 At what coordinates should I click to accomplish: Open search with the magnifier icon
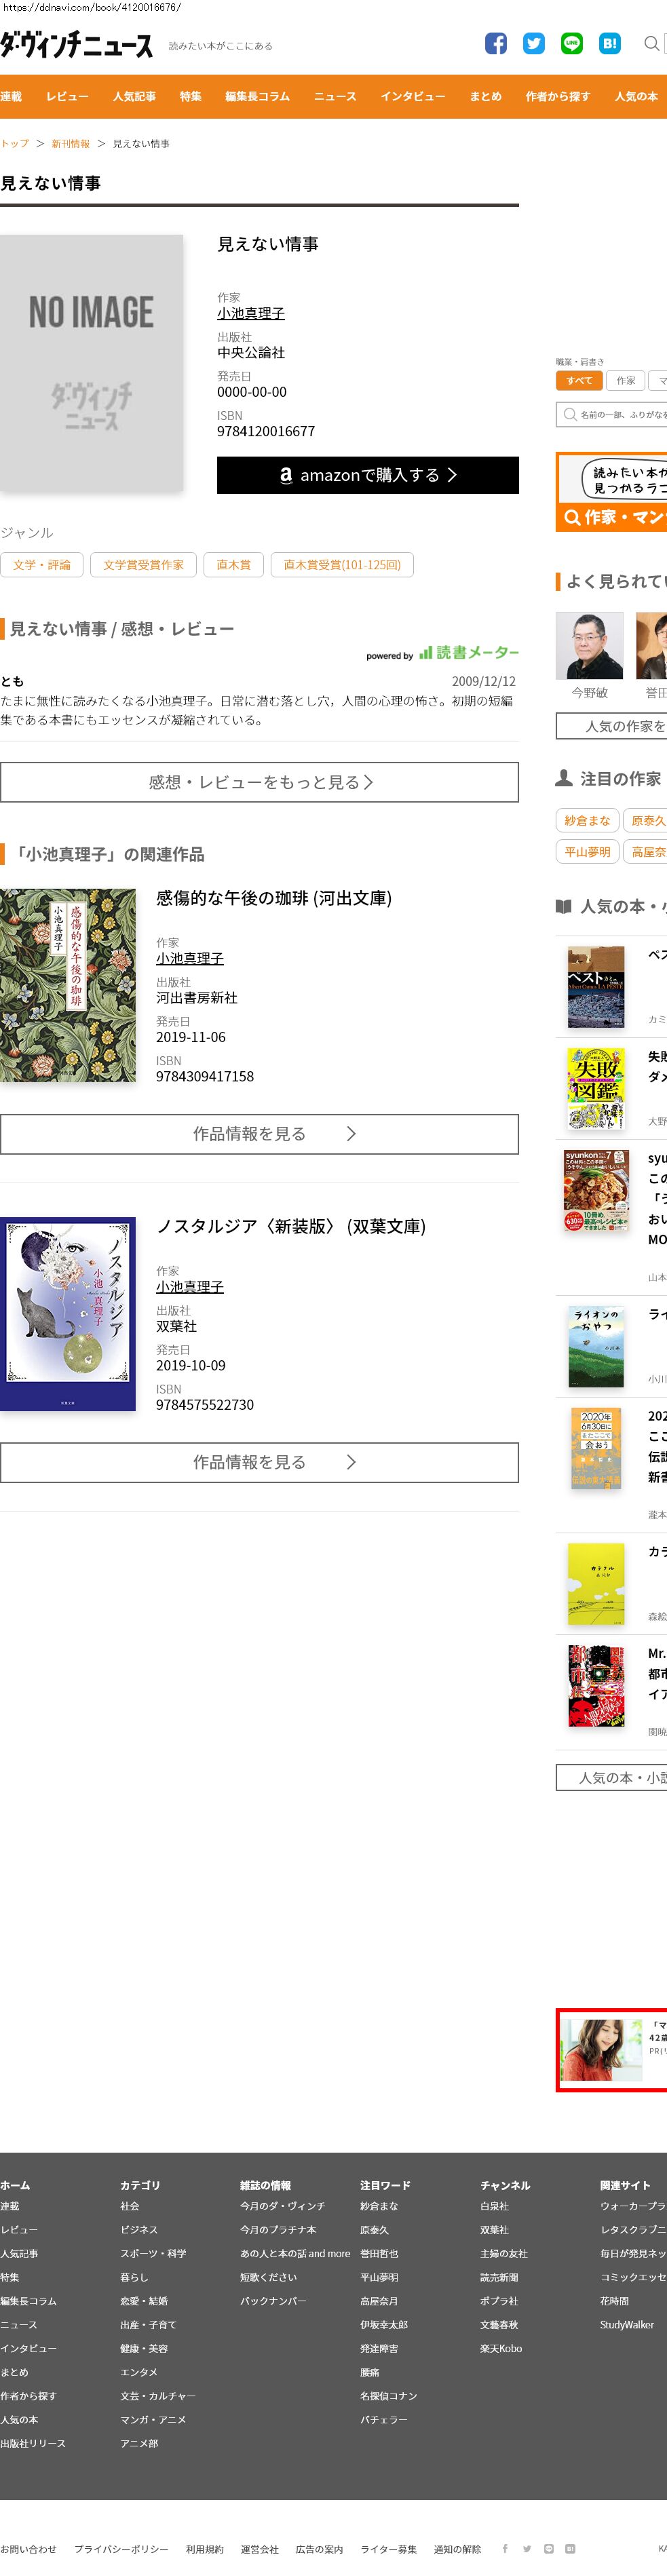(x=651, y=43)
